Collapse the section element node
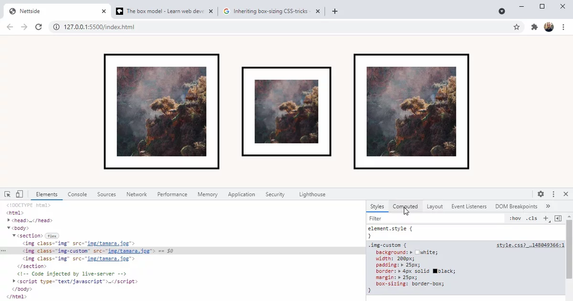Image resolution: width=573 pixels, height=301 pixels. [x=14, y=236]
